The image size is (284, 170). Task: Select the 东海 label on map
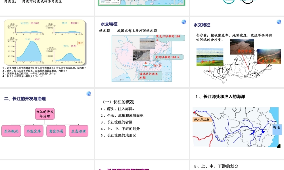pos(277,129)
